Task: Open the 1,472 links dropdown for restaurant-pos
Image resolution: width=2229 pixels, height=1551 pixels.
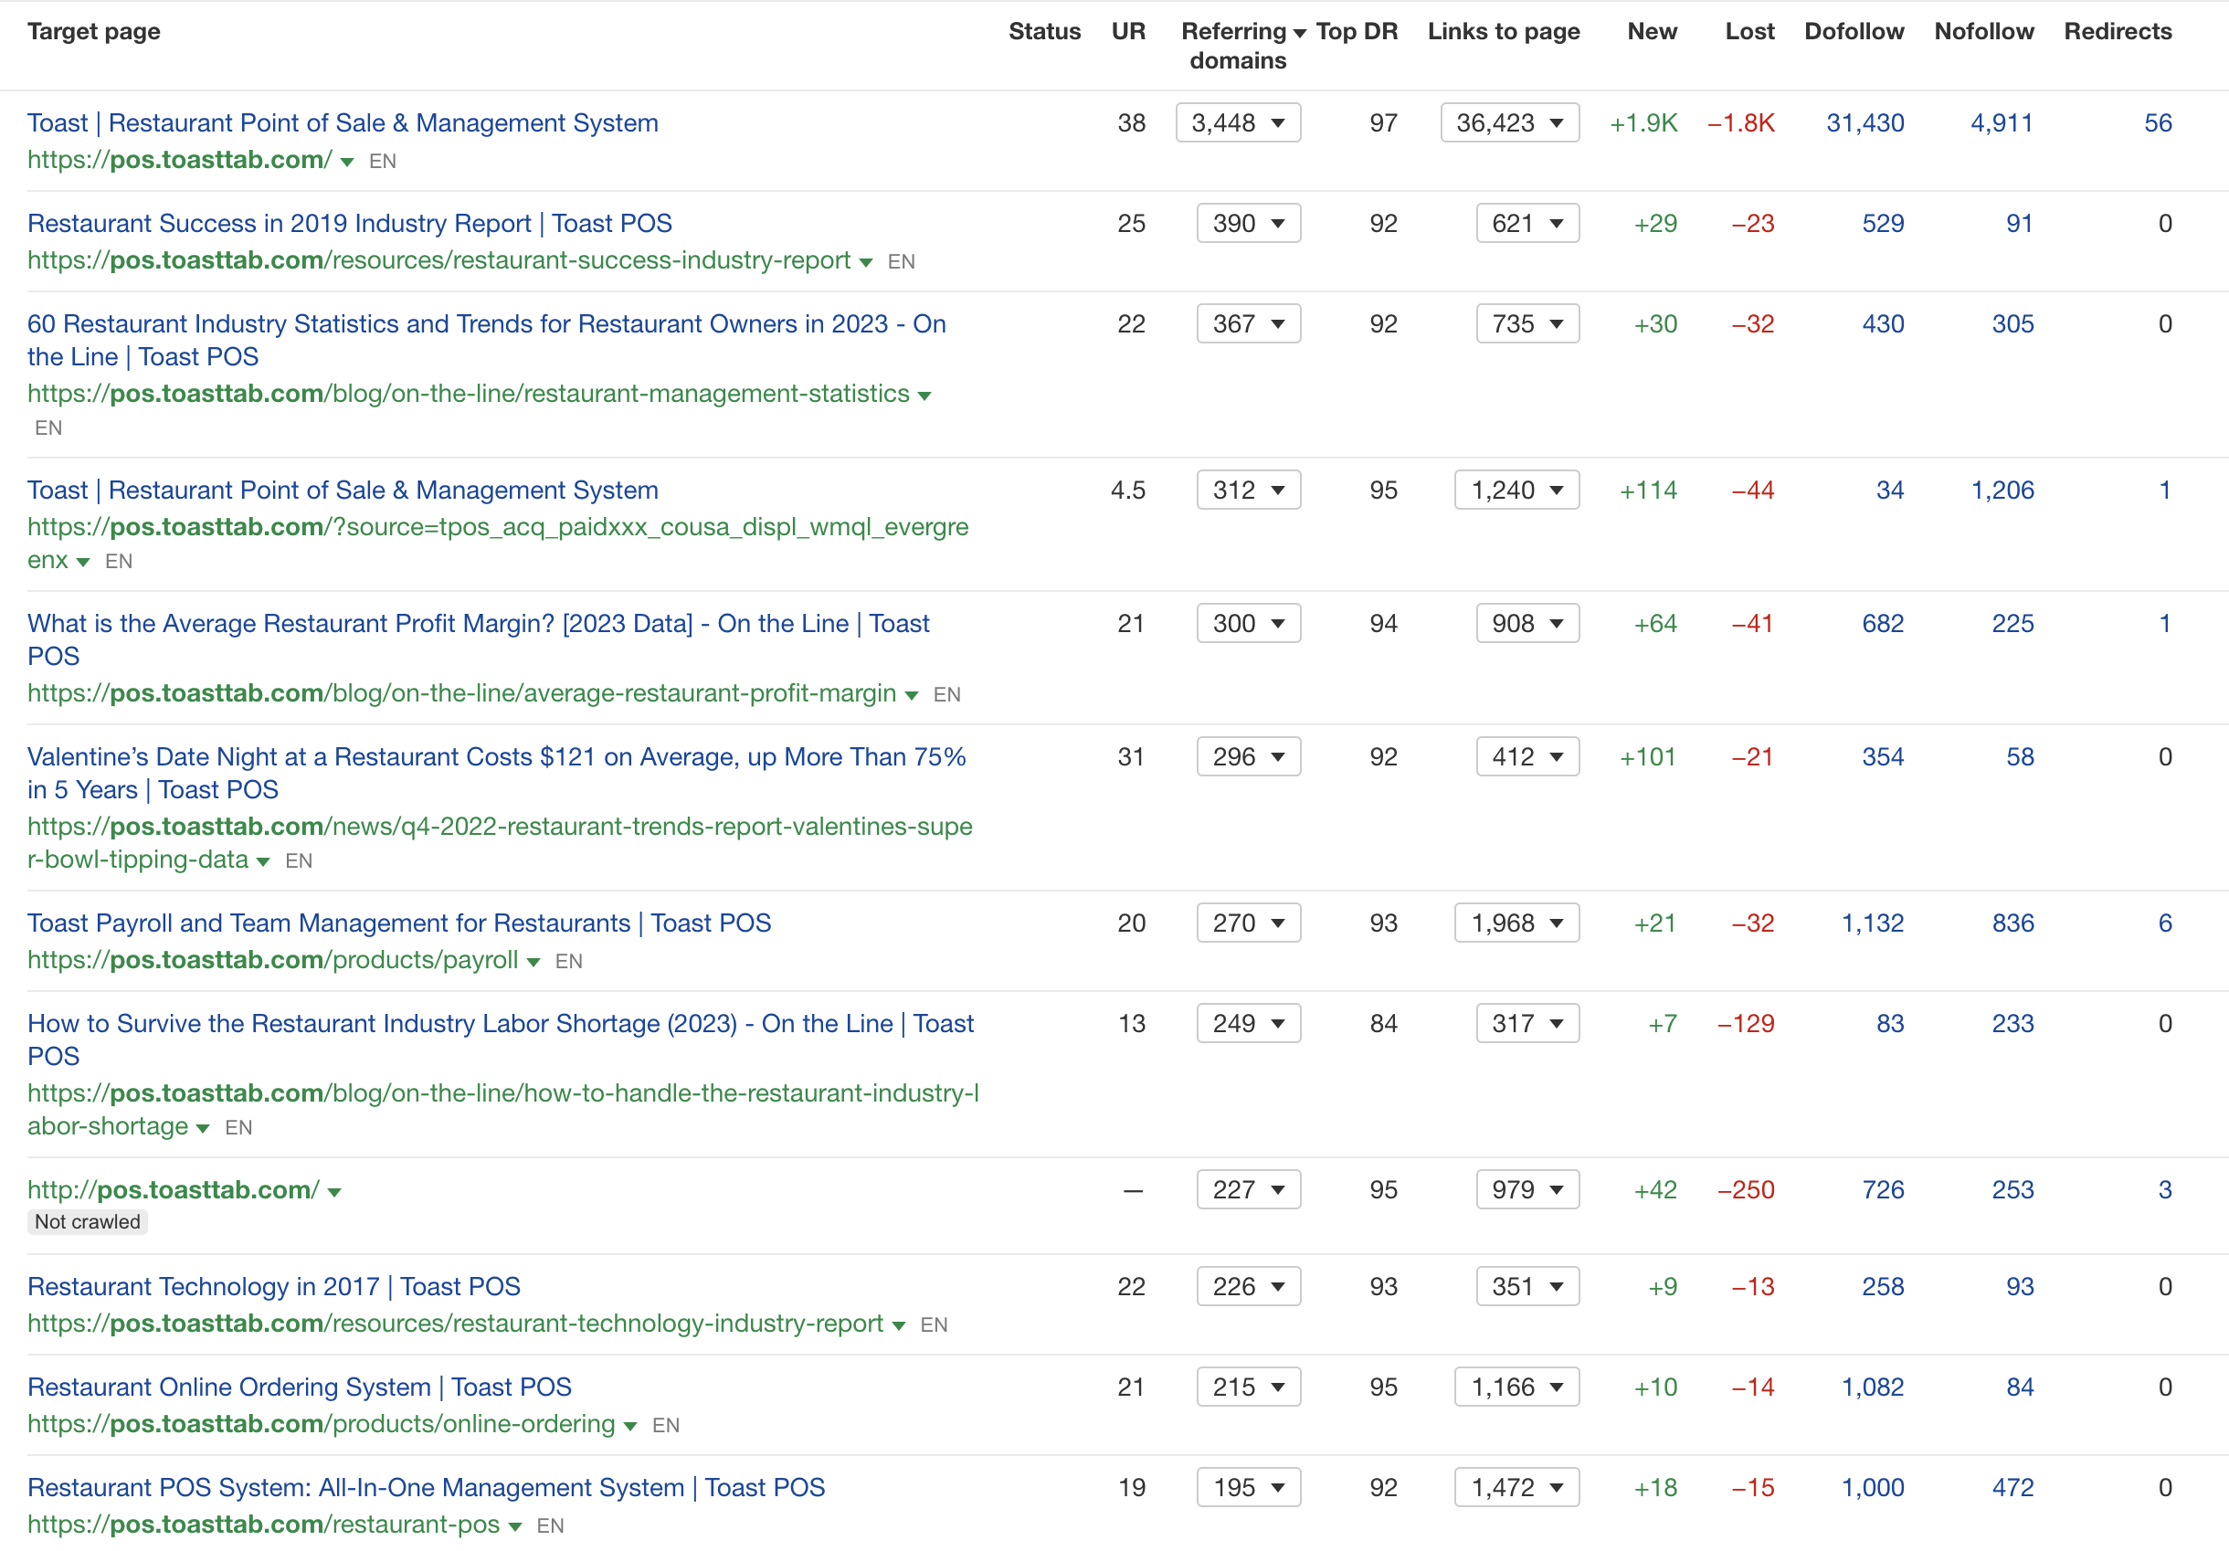Action: [x=1516, y=1487]
